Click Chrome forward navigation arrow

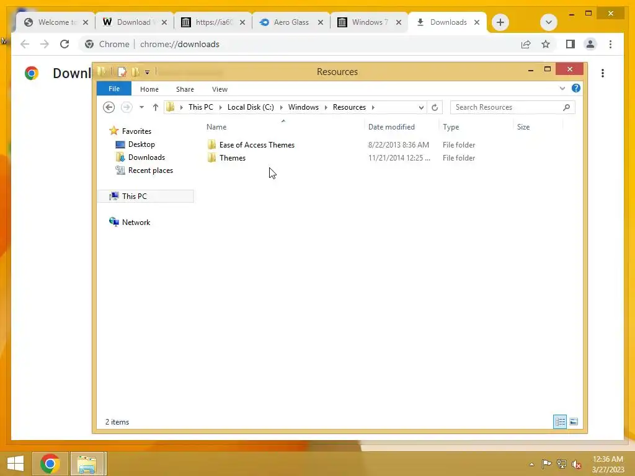(45, 44)
